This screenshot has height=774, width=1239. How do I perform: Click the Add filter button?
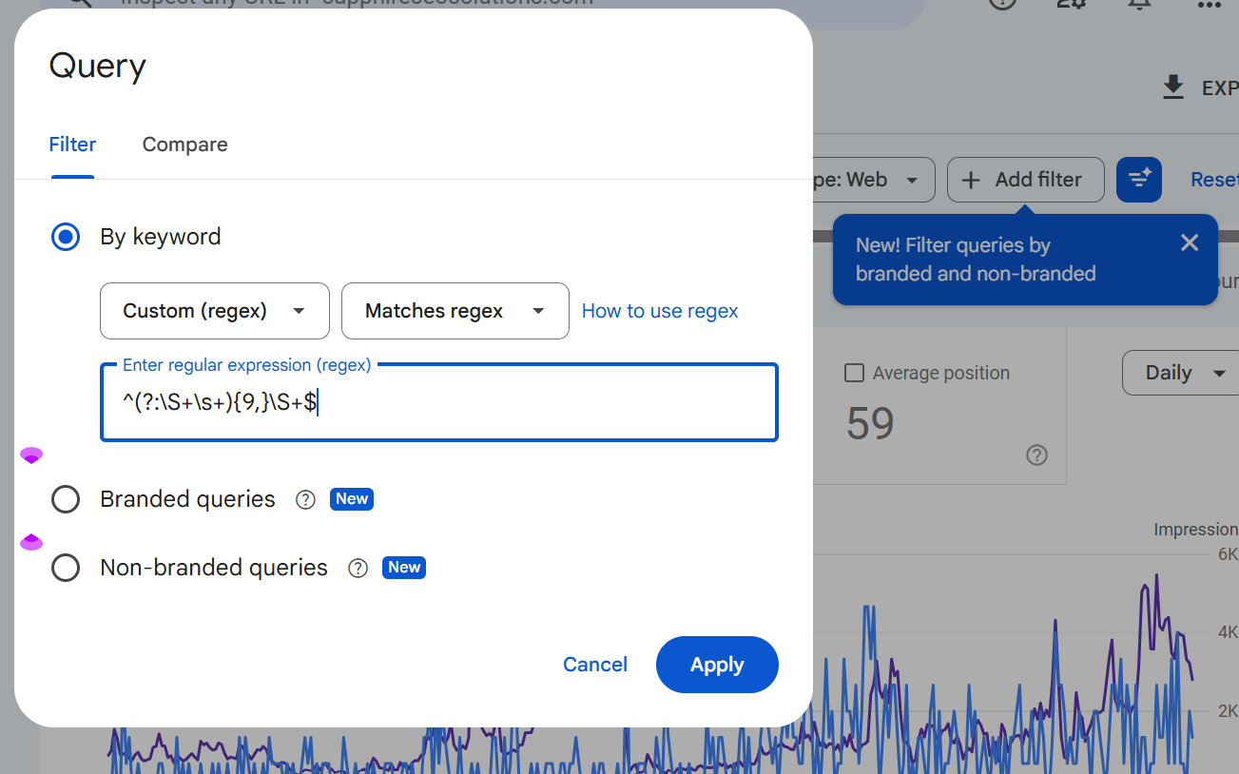1026,180
